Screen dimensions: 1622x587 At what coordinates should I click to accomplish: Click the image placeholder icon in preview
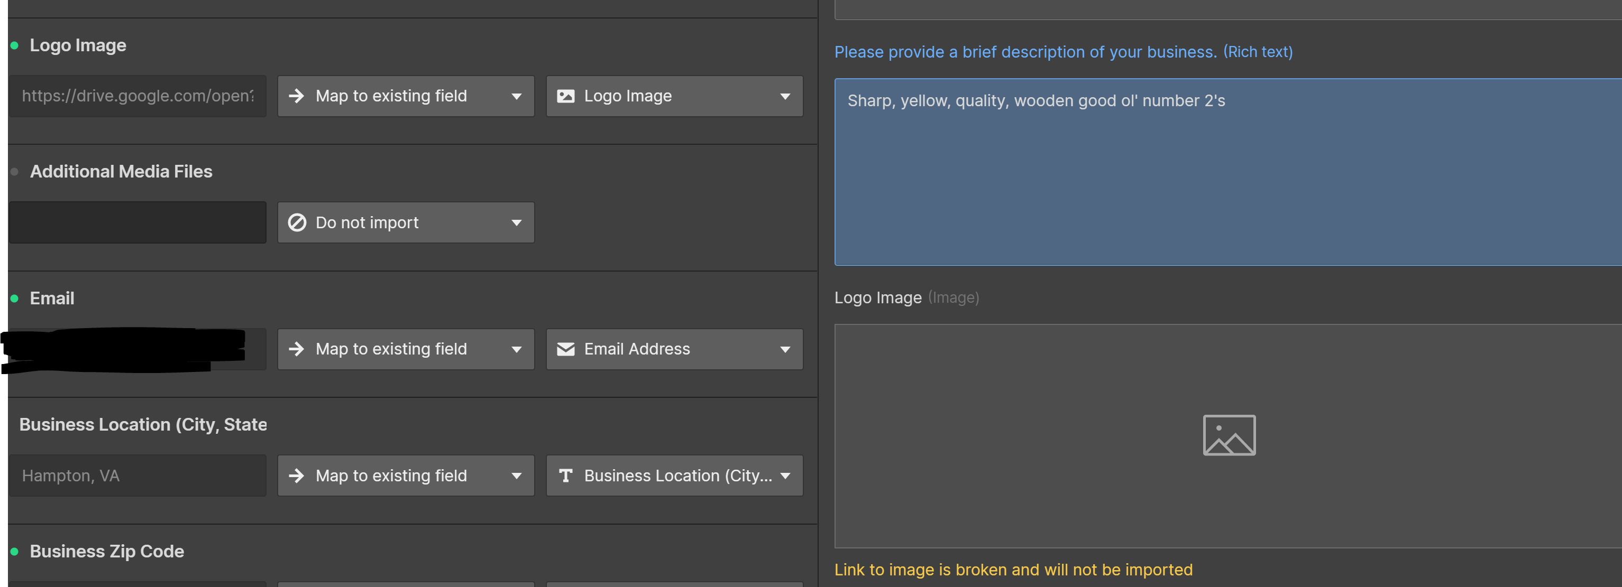click(x=1229, y=435)
